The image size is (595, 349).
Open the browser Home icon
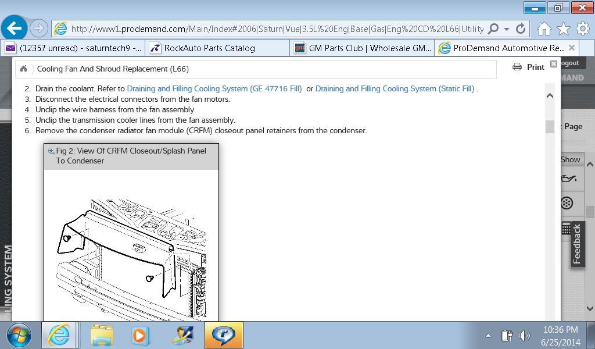pos(544,29)
